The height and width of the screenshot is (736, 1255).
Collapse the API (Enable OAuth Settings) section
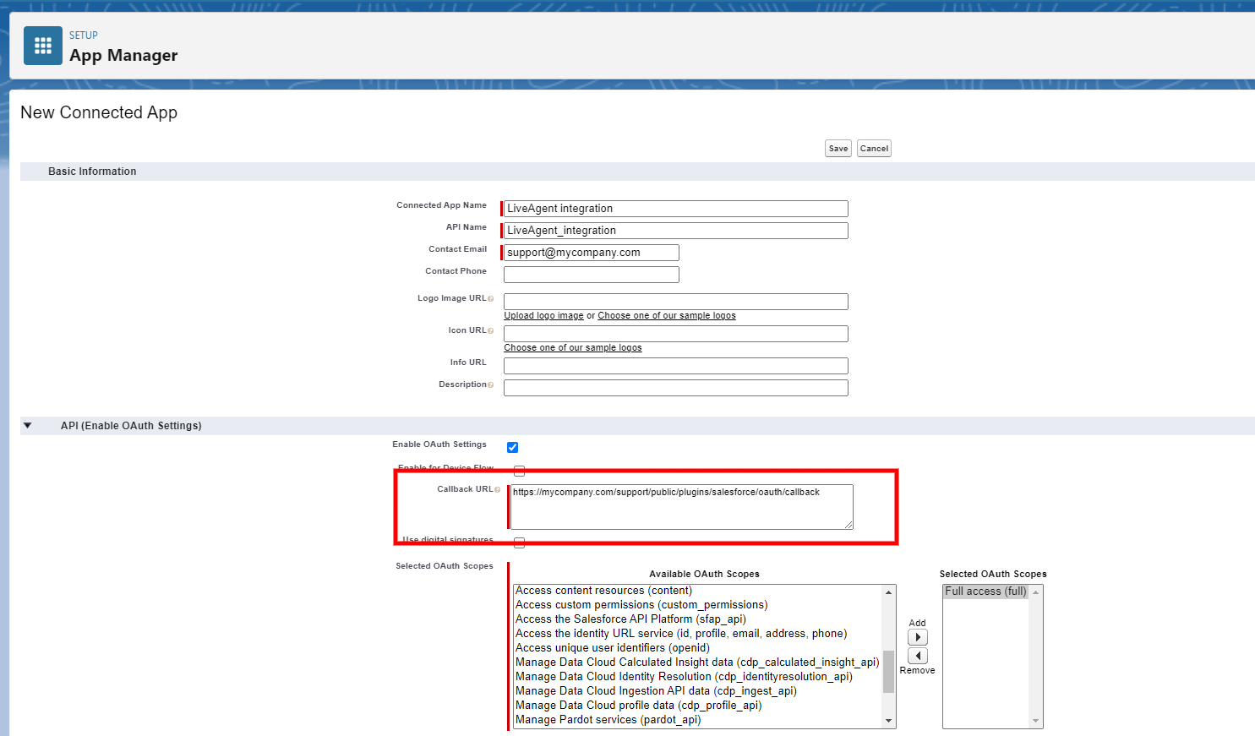click(x=28, y=425)
